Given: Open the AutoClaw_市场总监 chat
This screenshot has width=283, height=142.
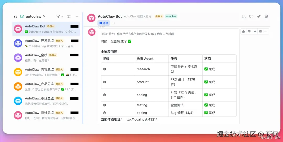Looking at the screenshot, I should pos(46,101).
